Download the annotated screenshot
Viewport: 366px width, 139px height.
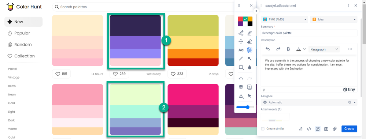pos(241,95)
